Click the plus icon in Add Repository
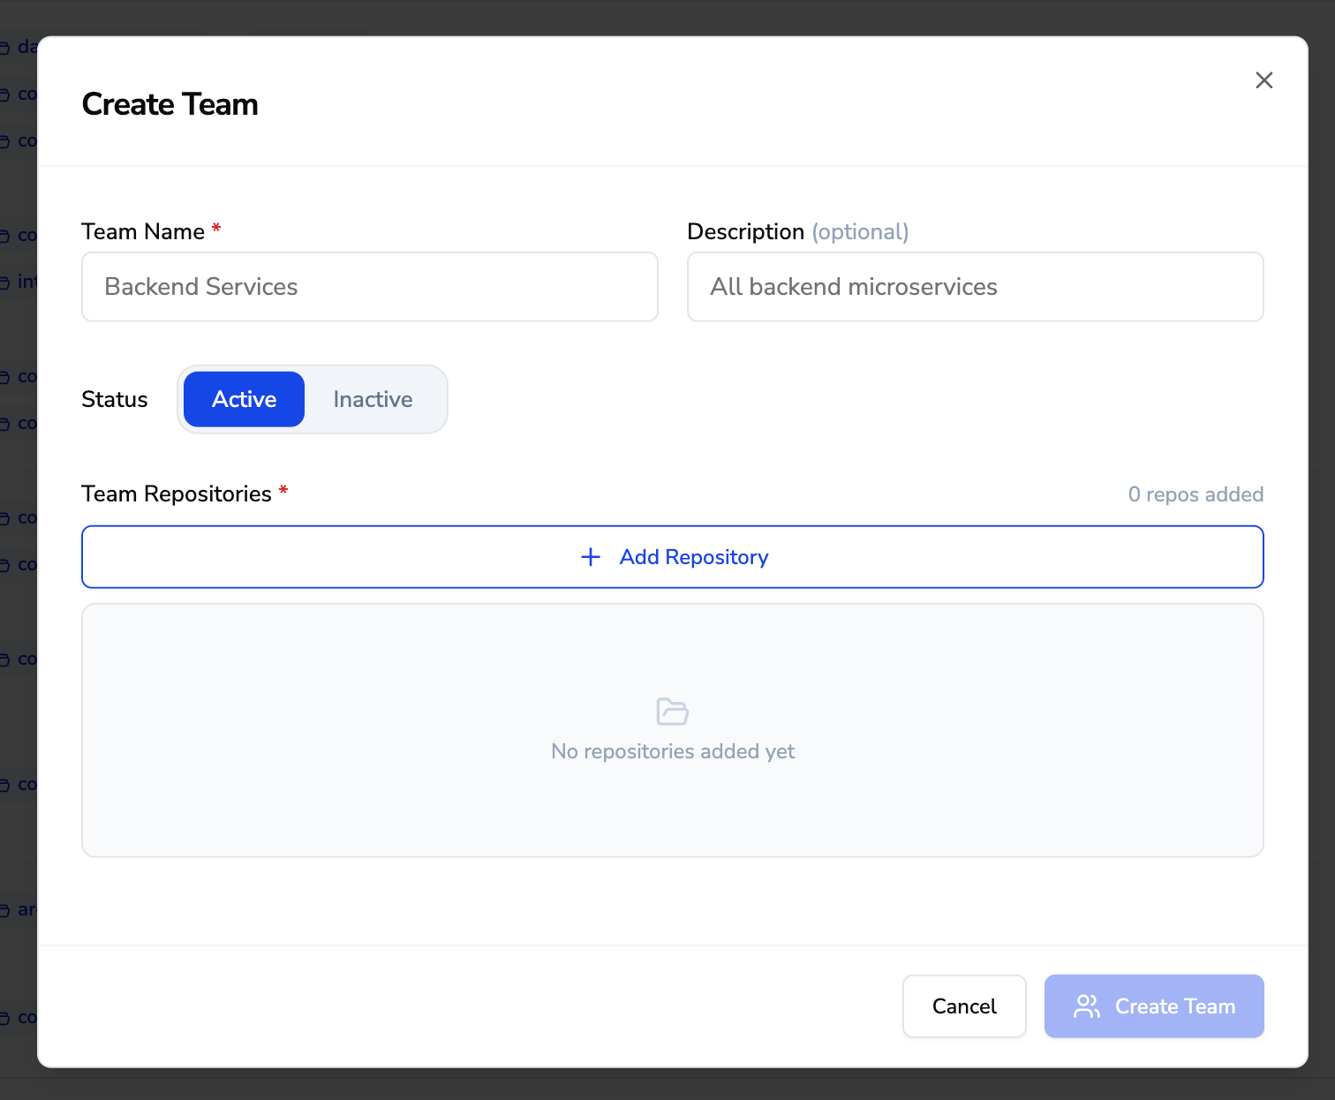 591,557
